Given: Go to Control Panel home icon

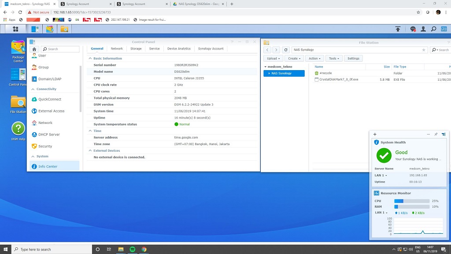Looking at the screenshot, I should pos(34,49).
